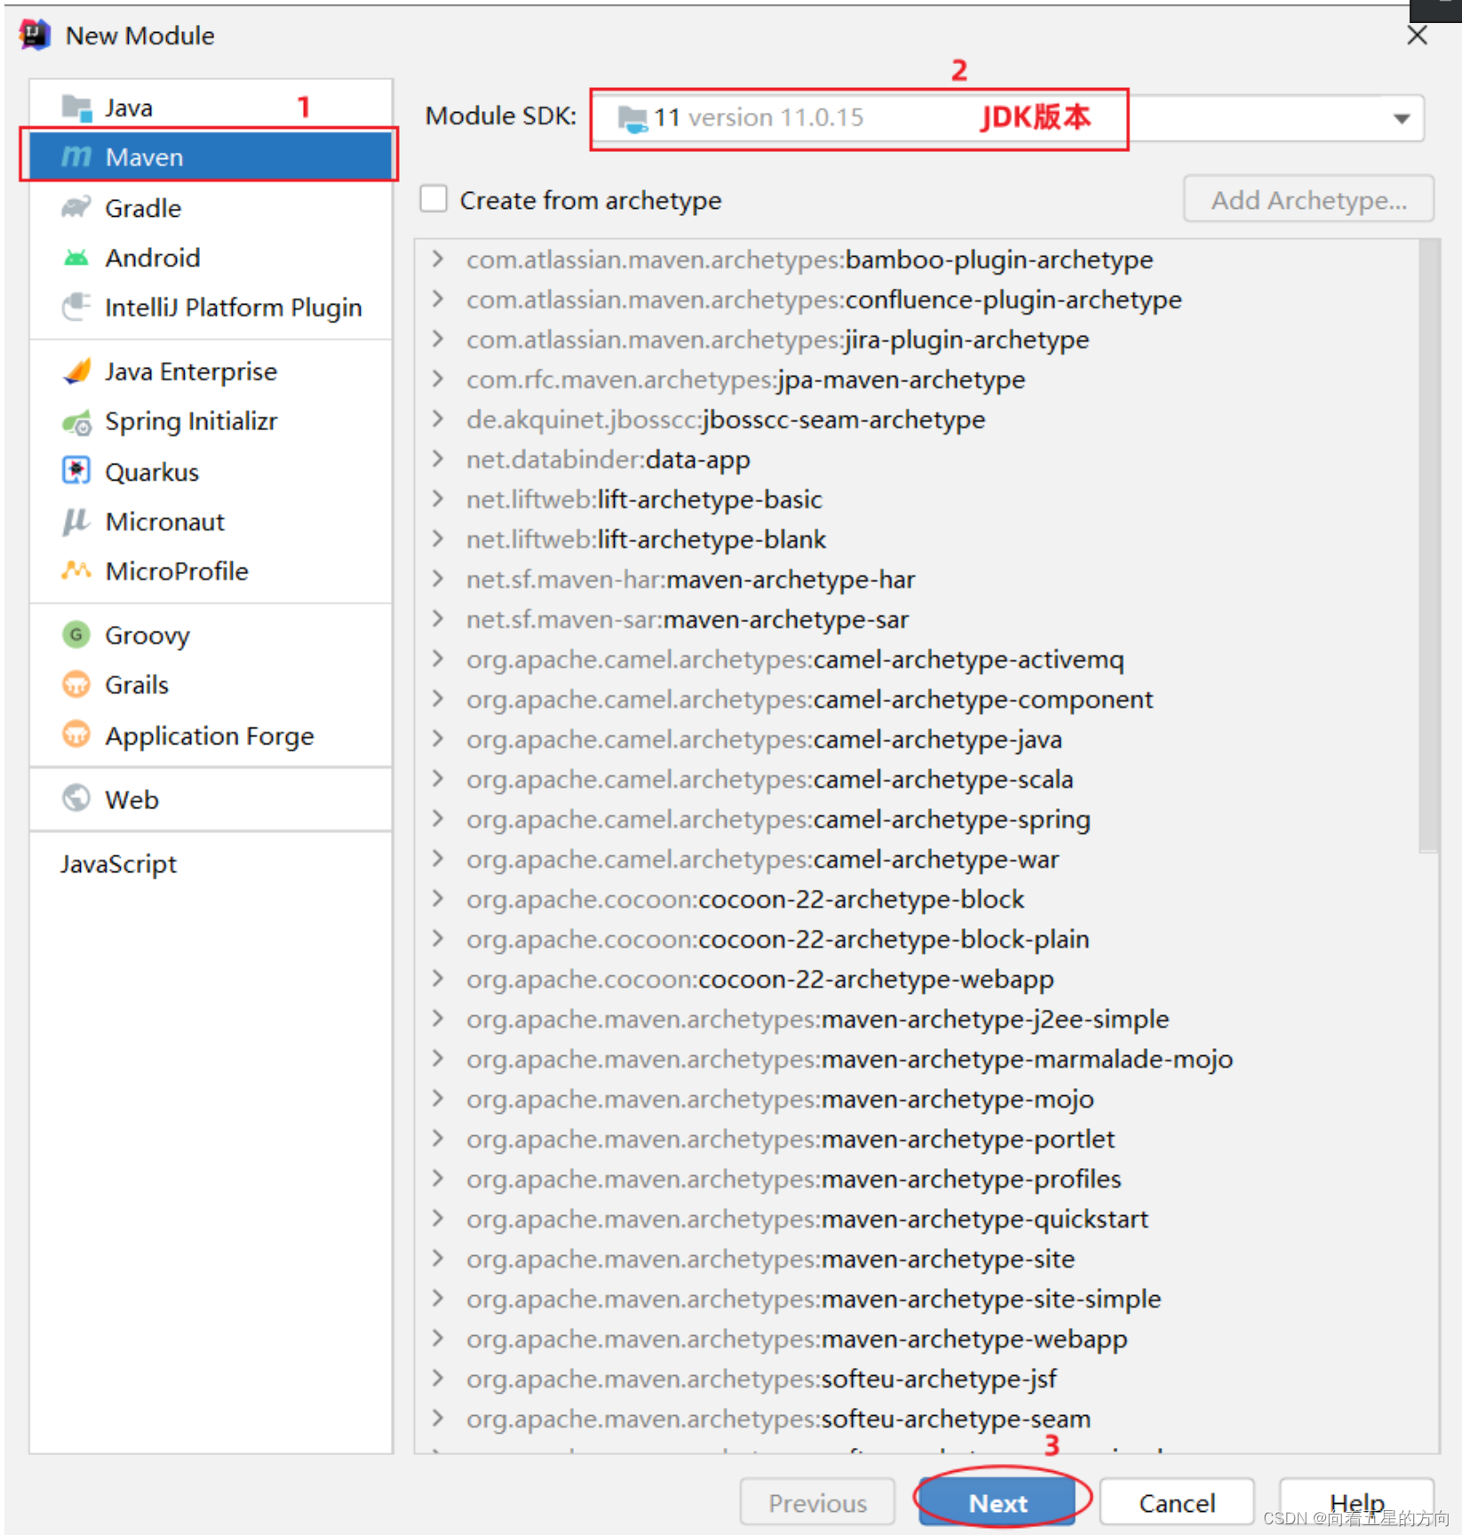
Task: Click the Maven 'm' icon
Action: tap(76, 157)
